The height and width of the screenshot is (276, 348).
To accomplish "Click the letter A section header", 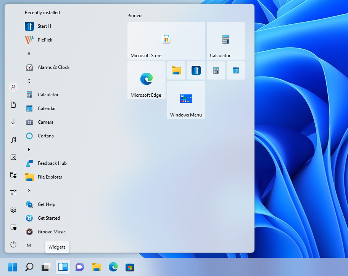I will coord(29,54).
